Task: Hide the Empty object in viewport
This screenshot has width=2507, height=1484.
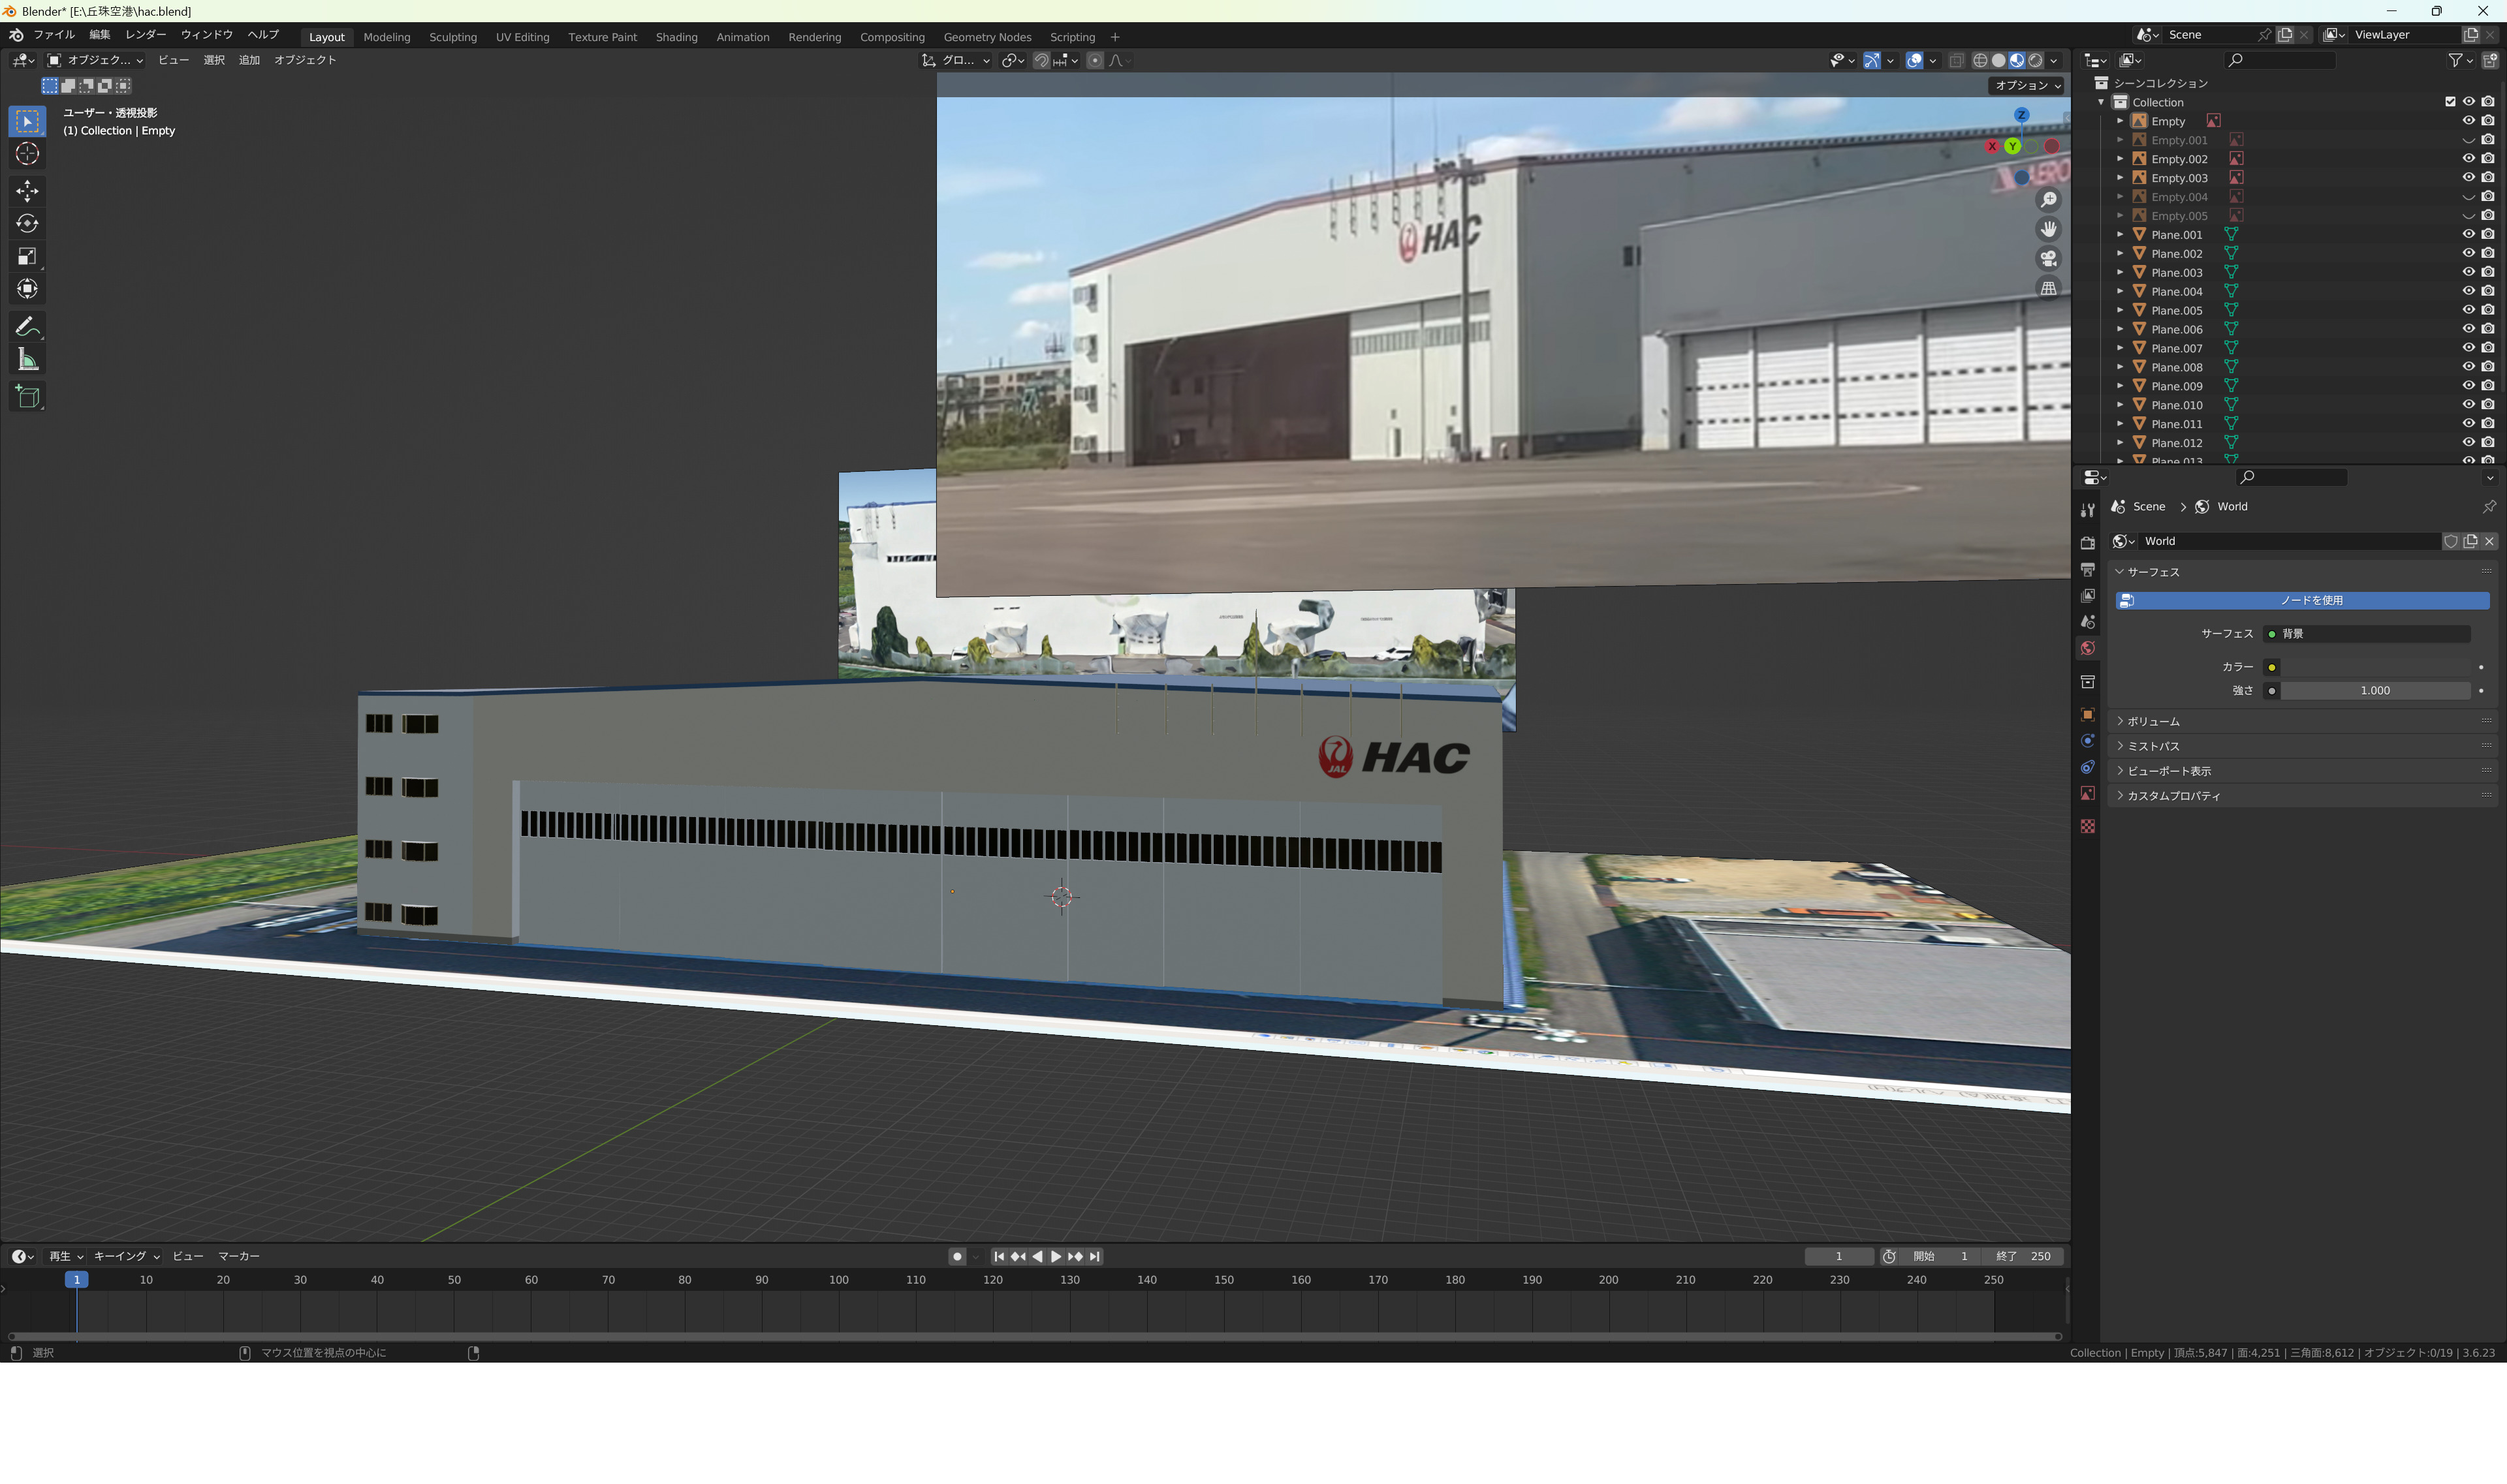Action: point(2468,121)
